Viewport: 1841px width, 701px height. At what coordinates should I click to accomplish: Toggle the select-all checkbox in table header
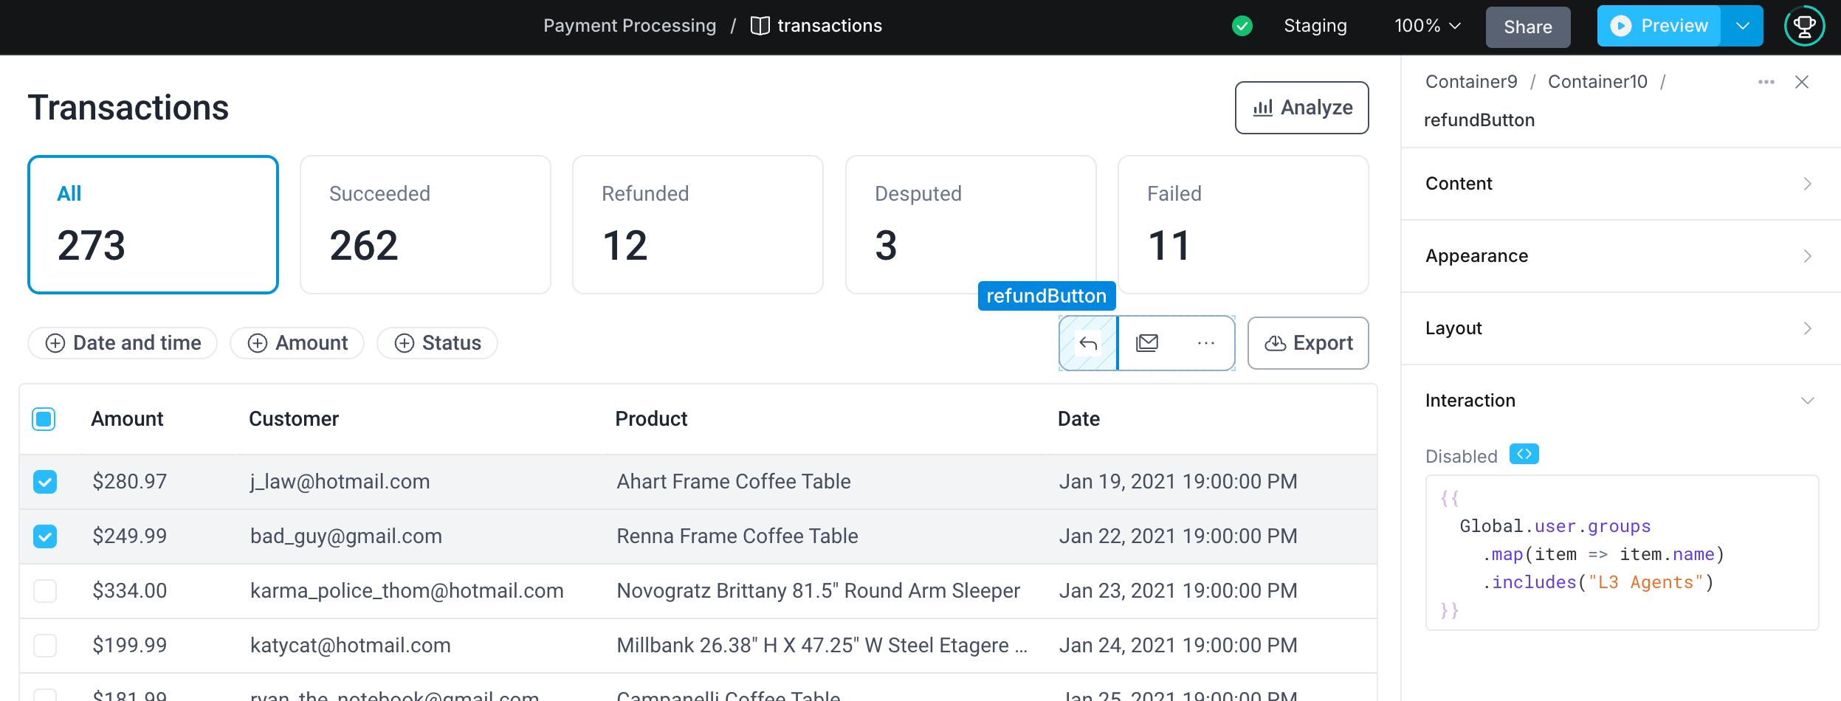[44, 418]
